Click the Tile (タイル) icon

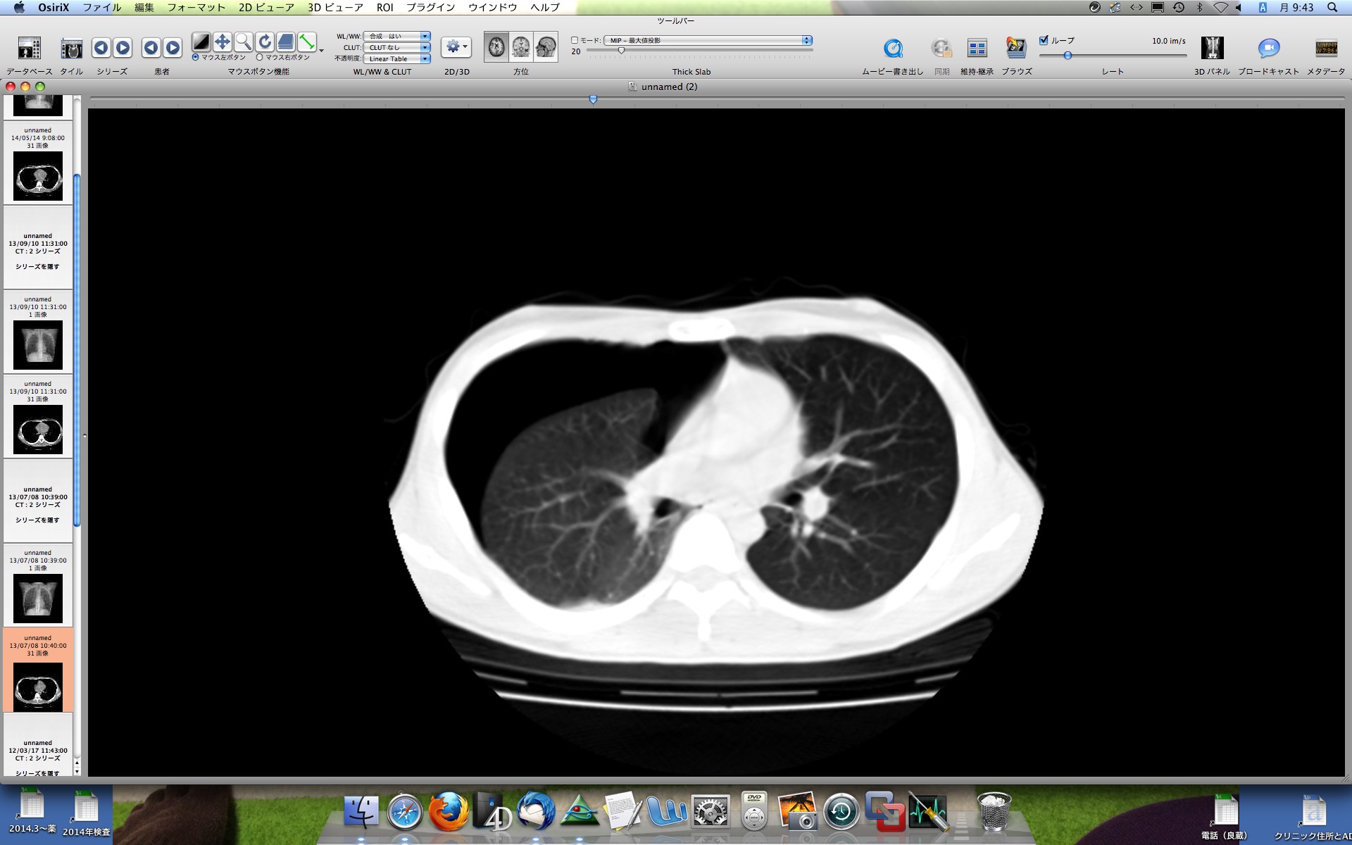(x=71, y=48)
